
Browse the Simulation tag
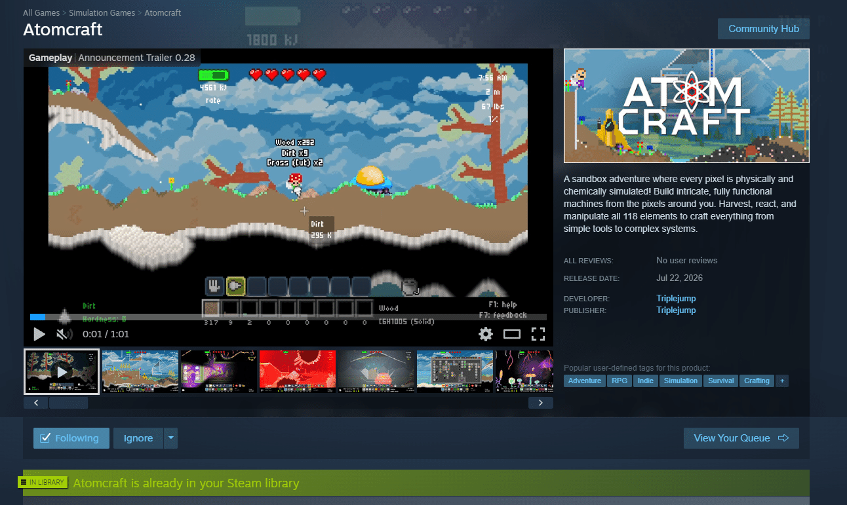tap(681, 381)
